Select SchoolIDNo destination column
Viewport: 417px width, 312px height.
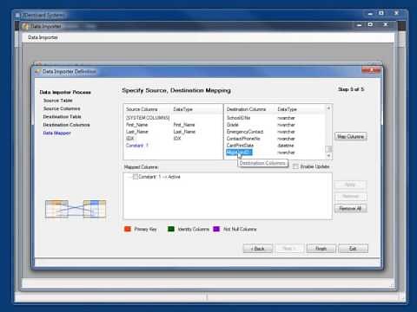pyautogui.click(x=238, y=118)
